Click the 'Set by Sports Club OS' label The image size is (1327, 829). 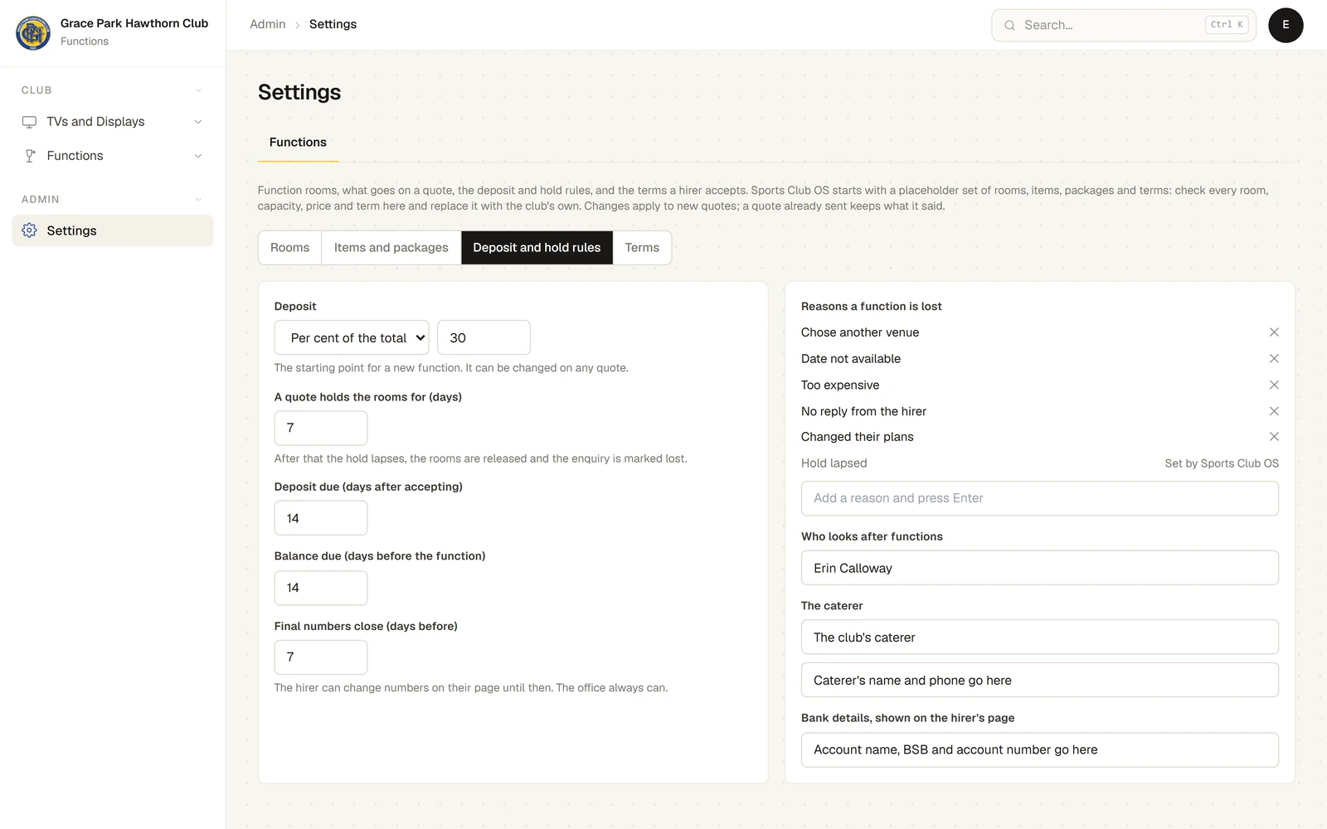click(x=1222, y=463)
